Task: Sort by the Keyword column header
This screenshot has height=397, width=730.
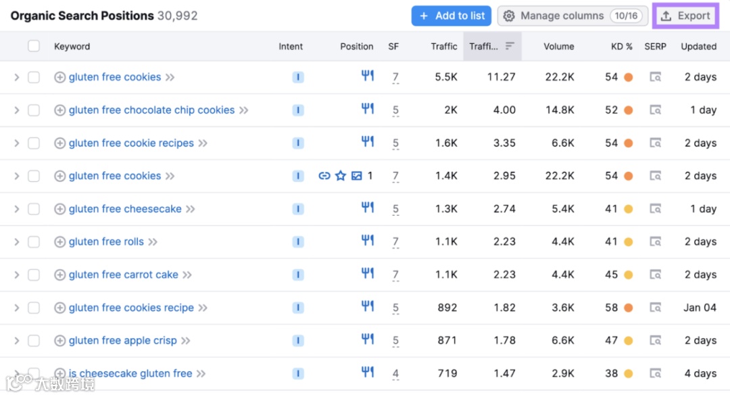Action: pyautogui.click(x=72, y=46)
